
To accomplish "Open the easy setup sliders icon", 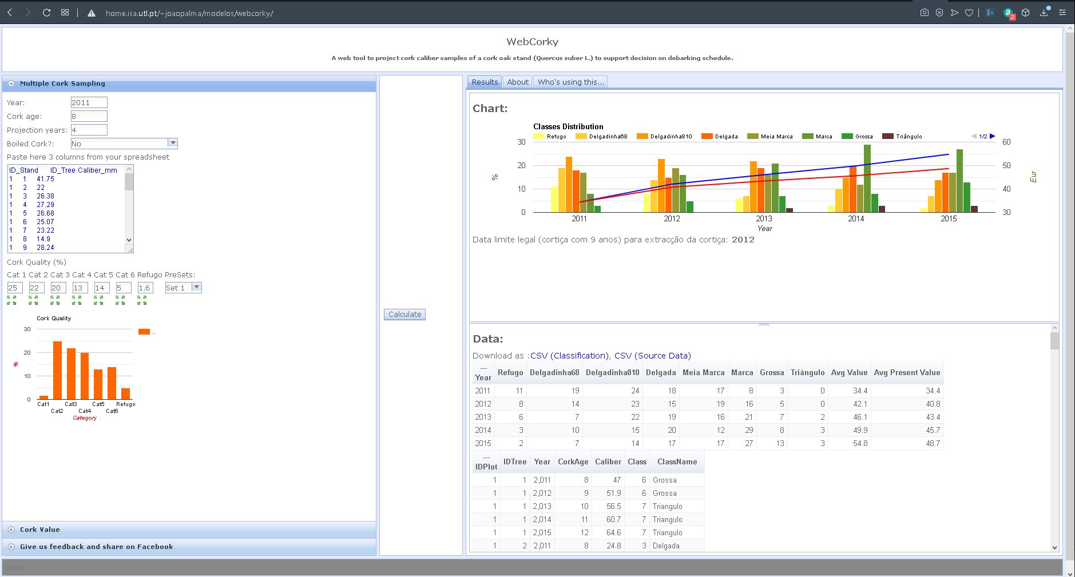I will tap(1062, 13).
